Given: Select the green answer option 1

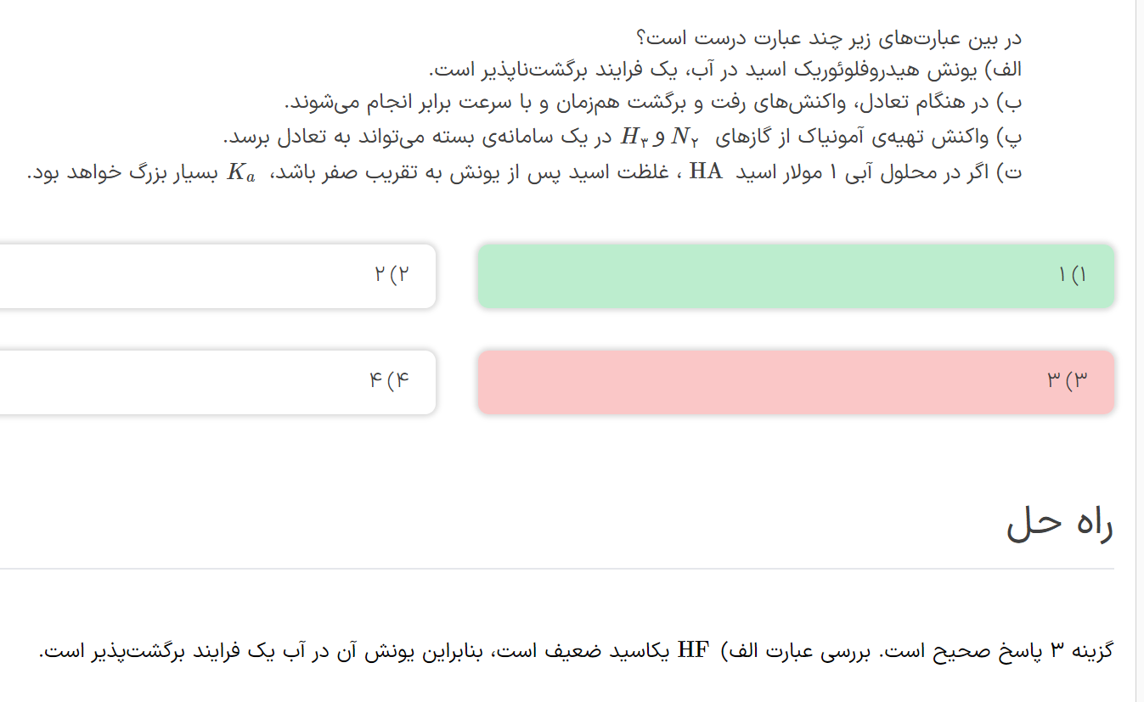Looking at the screenshot, I should click(795, 276).
